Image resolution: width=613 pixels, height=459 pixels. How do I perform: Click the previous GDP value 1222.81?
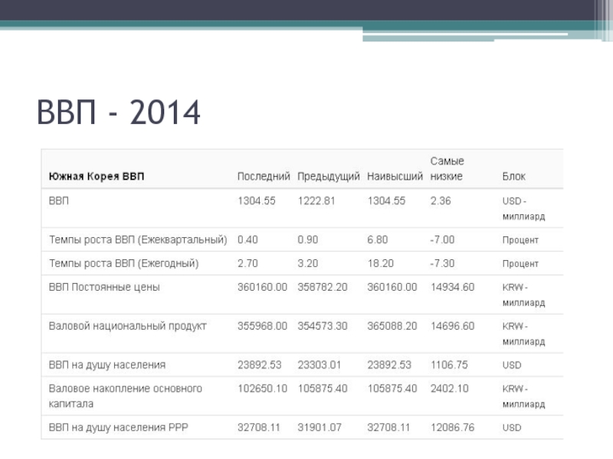(x=316, y=201)
